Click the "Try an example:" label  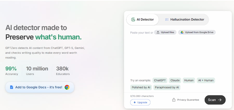coord(141,80)
